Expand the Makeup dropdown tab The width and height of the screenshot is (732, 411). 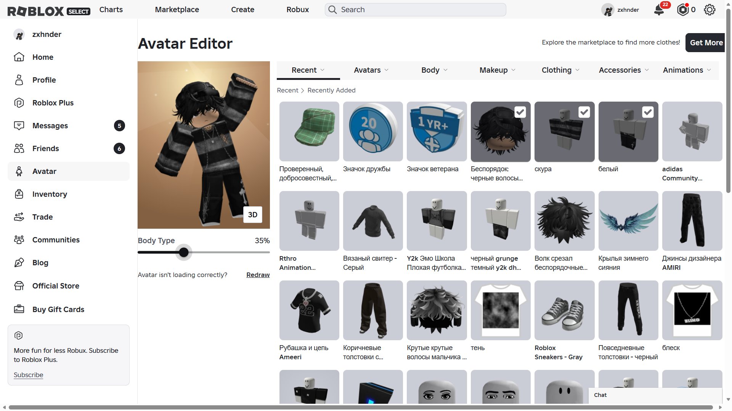497,70
